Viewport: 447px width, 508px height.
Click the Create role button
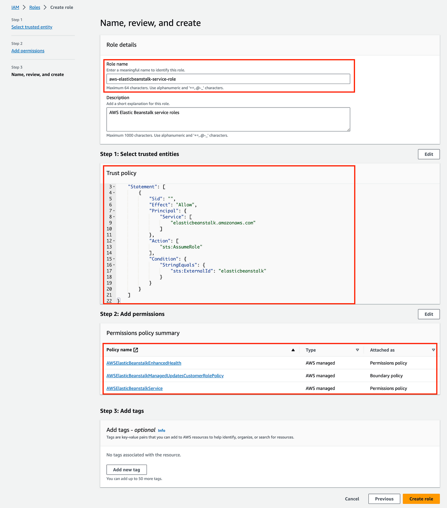[421, 499]
